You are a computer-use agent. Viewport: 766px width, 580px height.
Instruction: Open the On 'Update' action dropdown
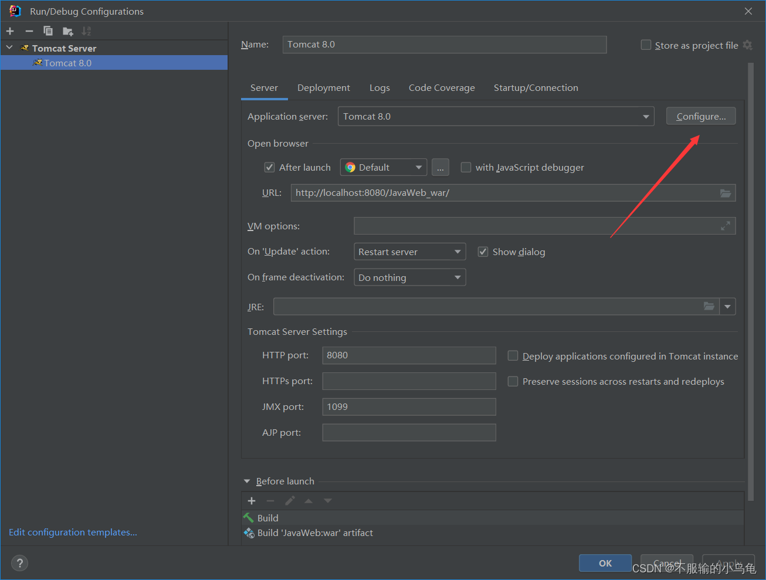(410, 252)
